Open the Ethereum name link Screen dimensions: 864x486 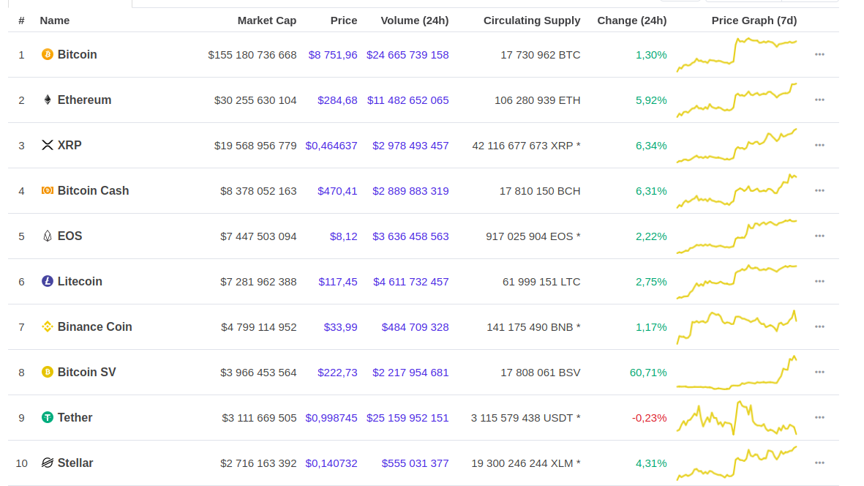pyautogui.click(x=84, y=100)
